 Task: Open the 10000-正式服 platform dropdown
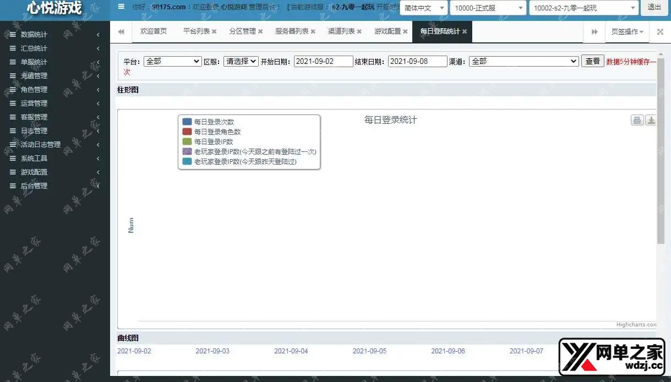pos(488,8)
